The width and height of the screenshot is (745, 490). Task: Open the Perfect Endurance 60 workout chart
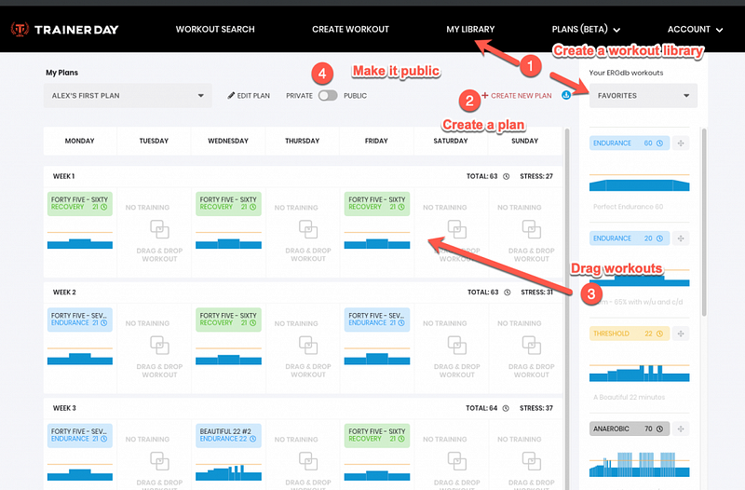639,183
